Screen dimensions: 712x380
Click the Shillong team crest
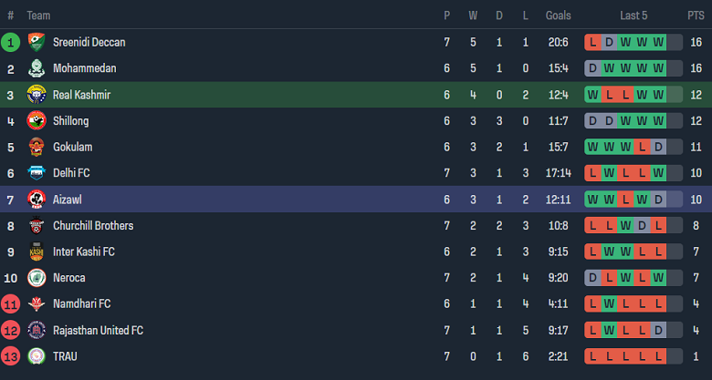click(x=37, y=120)
